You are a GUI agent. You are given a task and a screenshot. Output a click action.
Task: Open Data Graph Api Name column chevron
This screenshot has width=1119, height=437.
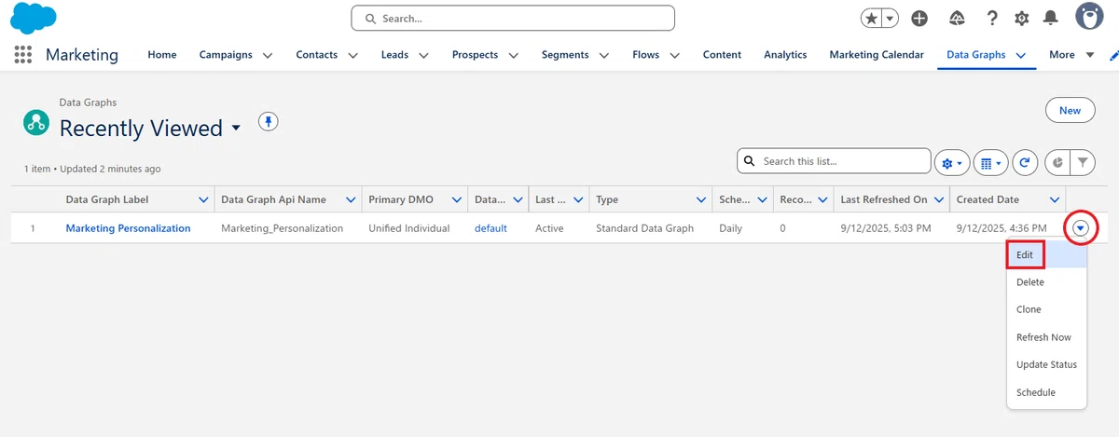351,199
